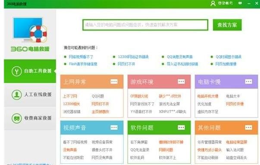
Task: Open suggested issue 网络视频看不了
Action: click(81, 57)
